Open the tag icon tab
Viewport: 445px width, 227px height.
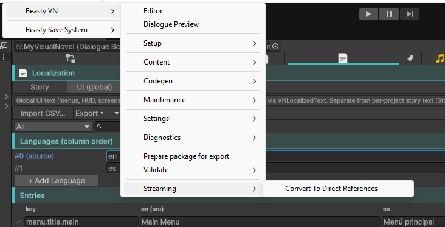[410, 58]
